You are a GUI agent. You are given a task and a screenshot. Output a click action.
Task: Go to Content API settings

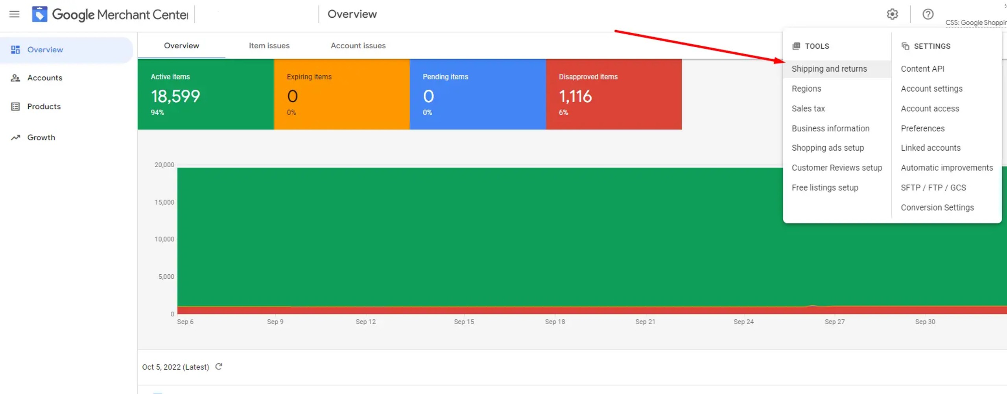[922, 69]
